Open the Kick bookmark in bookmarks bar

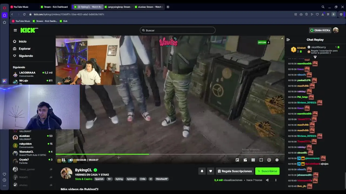pyautogui.click(x=64, y=21)
